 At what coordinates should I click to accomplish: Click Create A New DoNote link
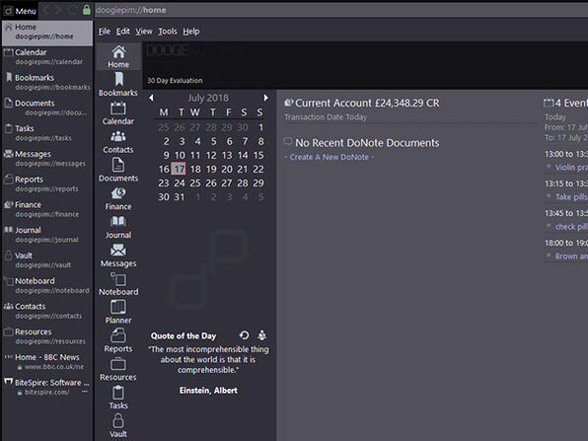330,157
